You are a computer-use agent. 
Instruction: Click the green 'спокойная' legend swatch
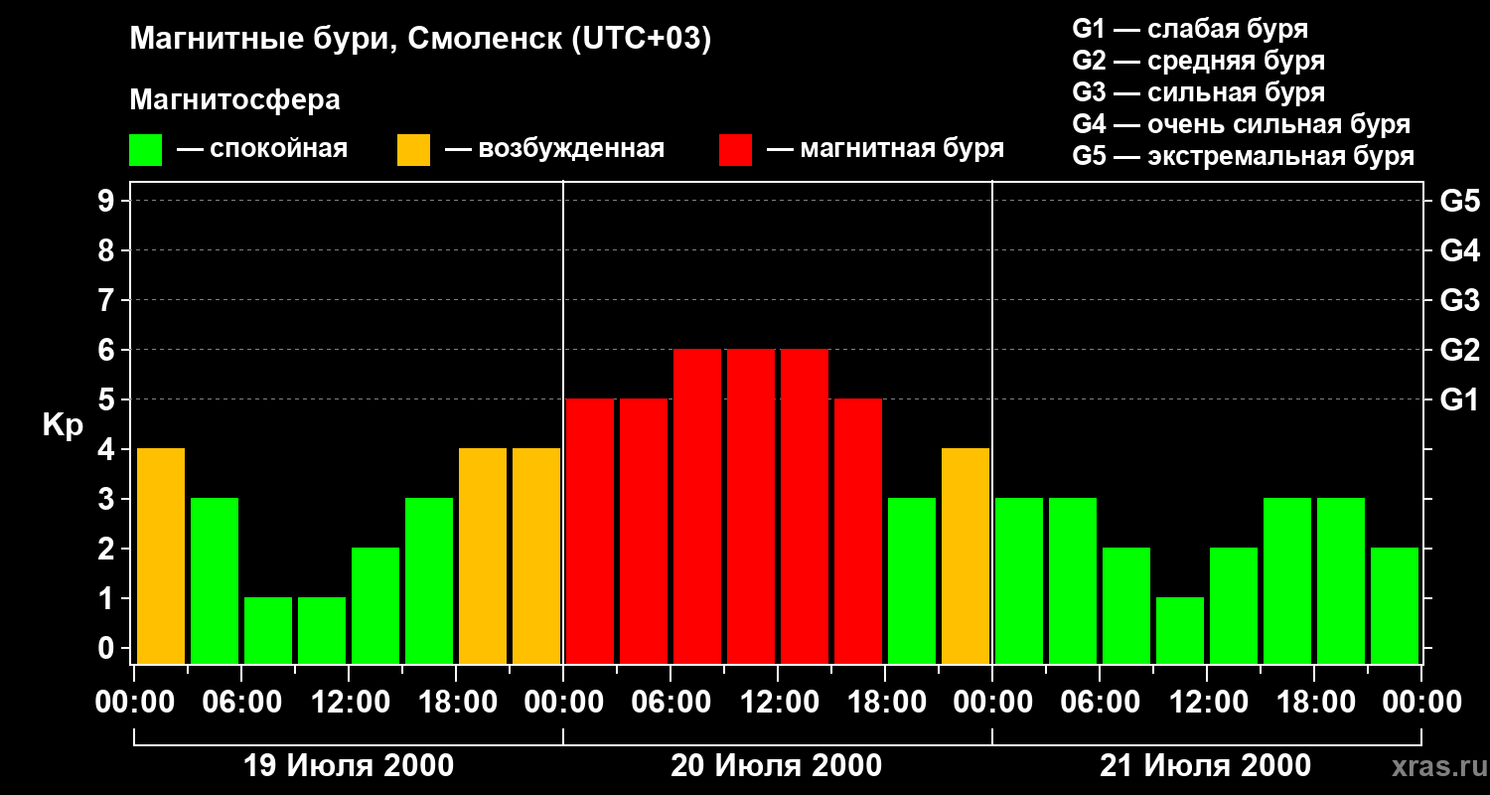145,150
